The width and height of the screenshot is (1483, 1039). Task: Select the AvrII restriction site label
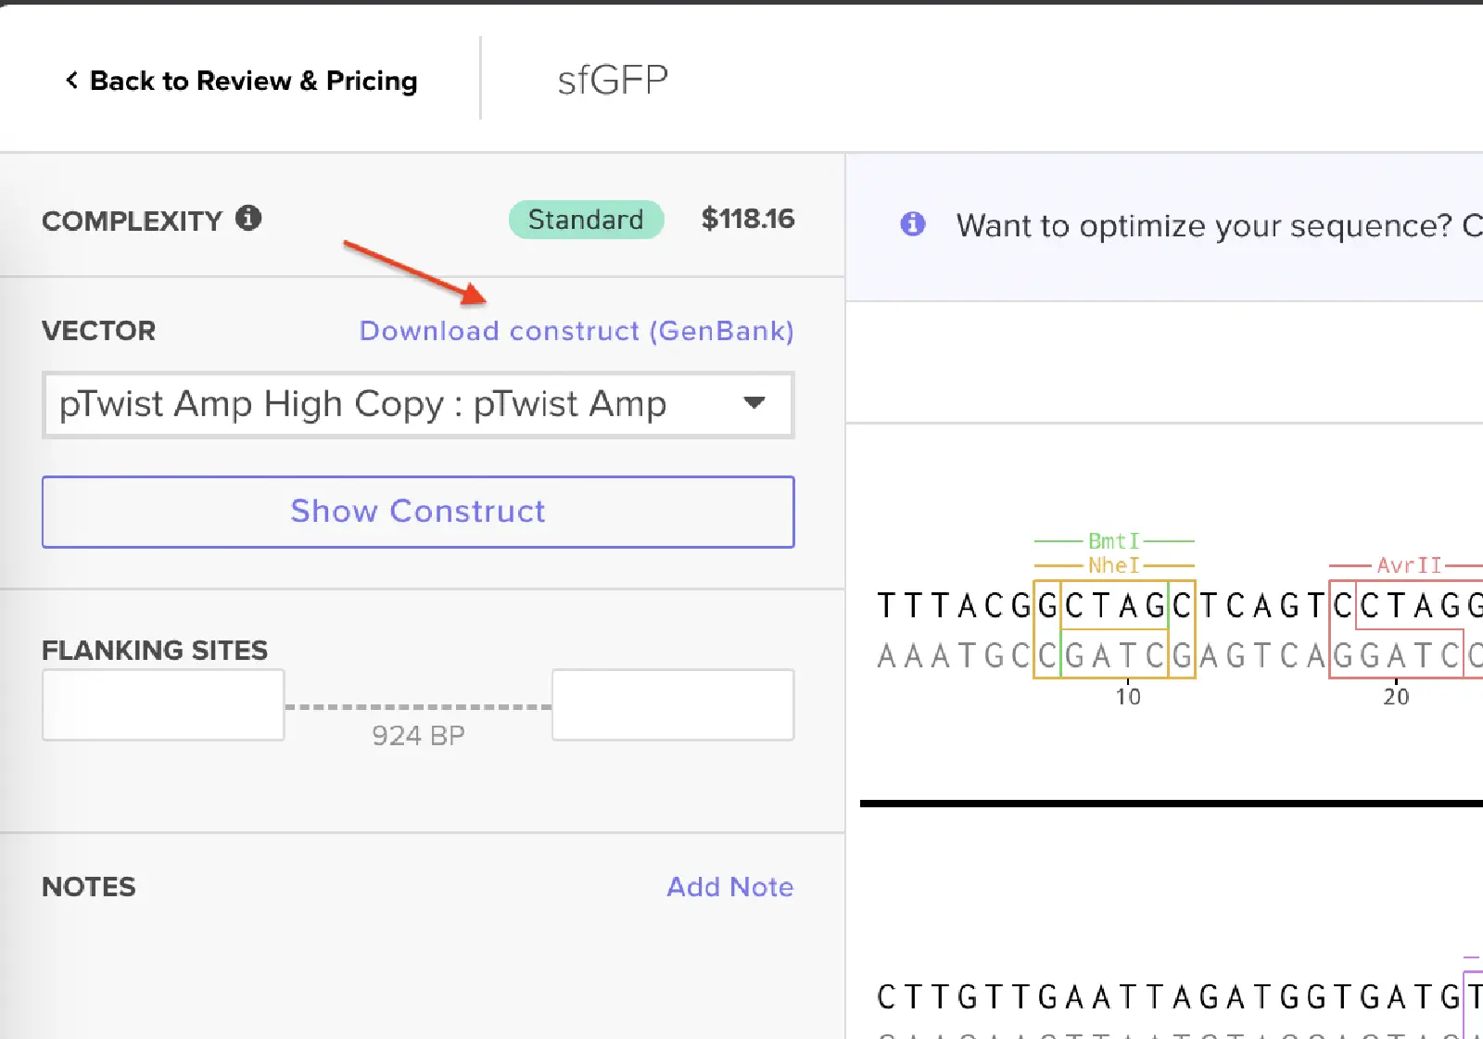point(1409,565)
